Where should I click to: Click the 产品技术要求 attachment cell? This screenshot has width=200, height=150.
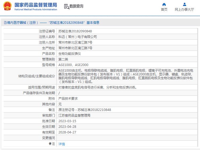[127, 98]
